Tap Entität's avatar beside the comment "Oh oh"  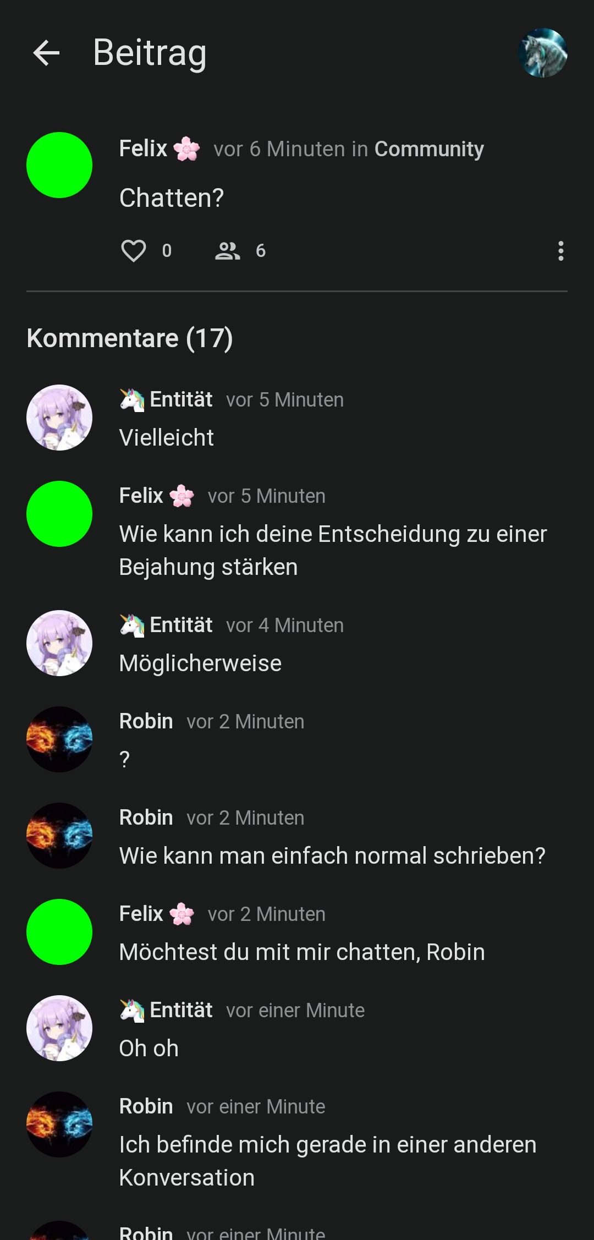pos(59,1028)
